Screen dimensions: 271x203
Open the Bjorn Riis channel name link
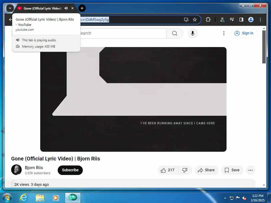(34, 168)
